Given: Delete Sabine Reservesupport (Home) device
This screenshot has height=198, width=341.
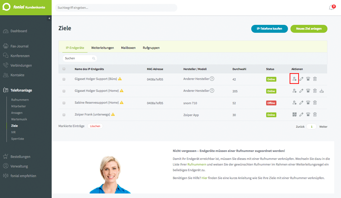Looking at the screenshot, I should [x=315, y=103].
